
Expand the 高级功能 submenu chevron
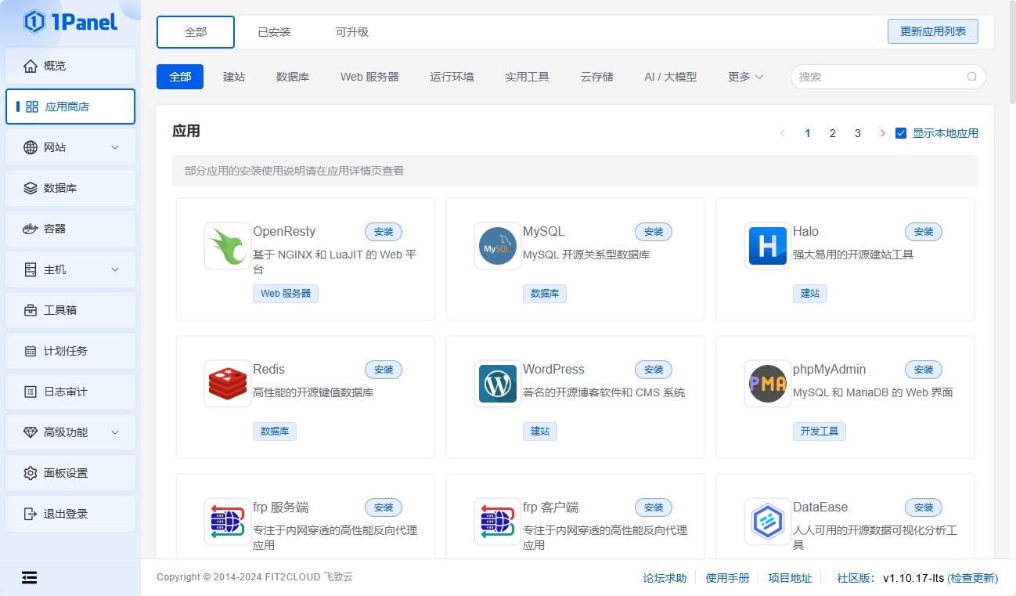click(115, 432)
